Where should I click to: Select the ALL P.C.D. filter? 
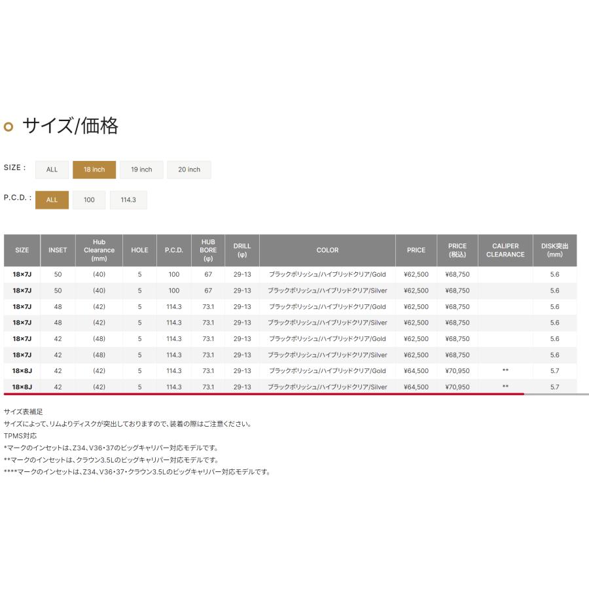(x=52, y=200)
